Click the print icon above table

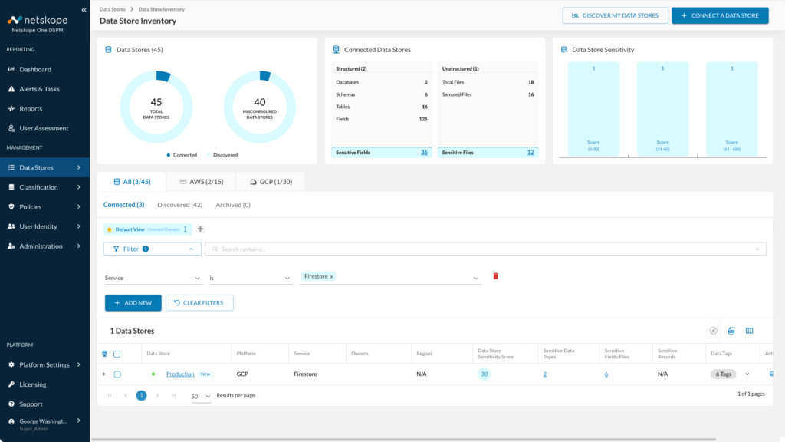click(x=731, y=331)
